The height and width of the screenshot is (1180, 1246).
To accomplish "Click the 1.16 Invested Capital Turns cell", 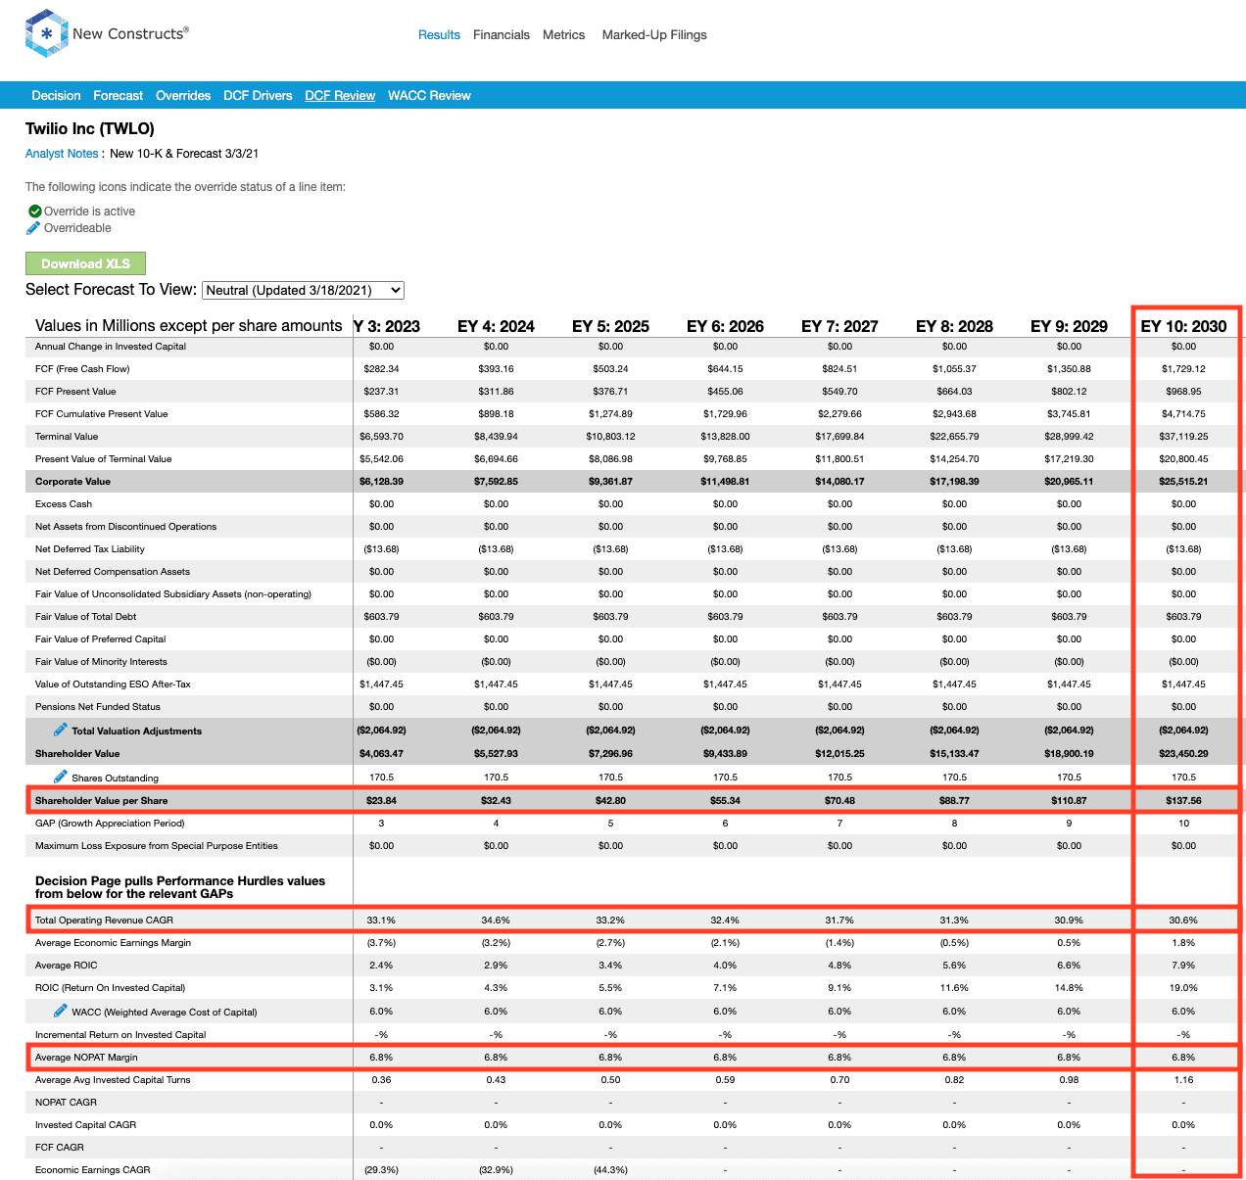I will tap(1183, 1080).
